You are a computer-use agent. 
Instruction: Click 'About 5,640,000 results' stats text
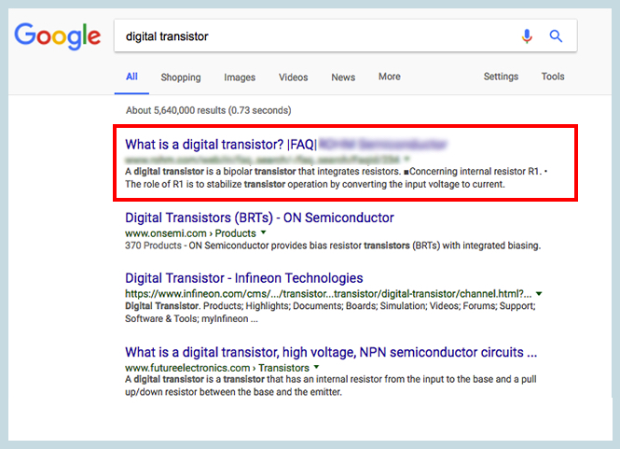pyautogui.click(x=209, y=110)
